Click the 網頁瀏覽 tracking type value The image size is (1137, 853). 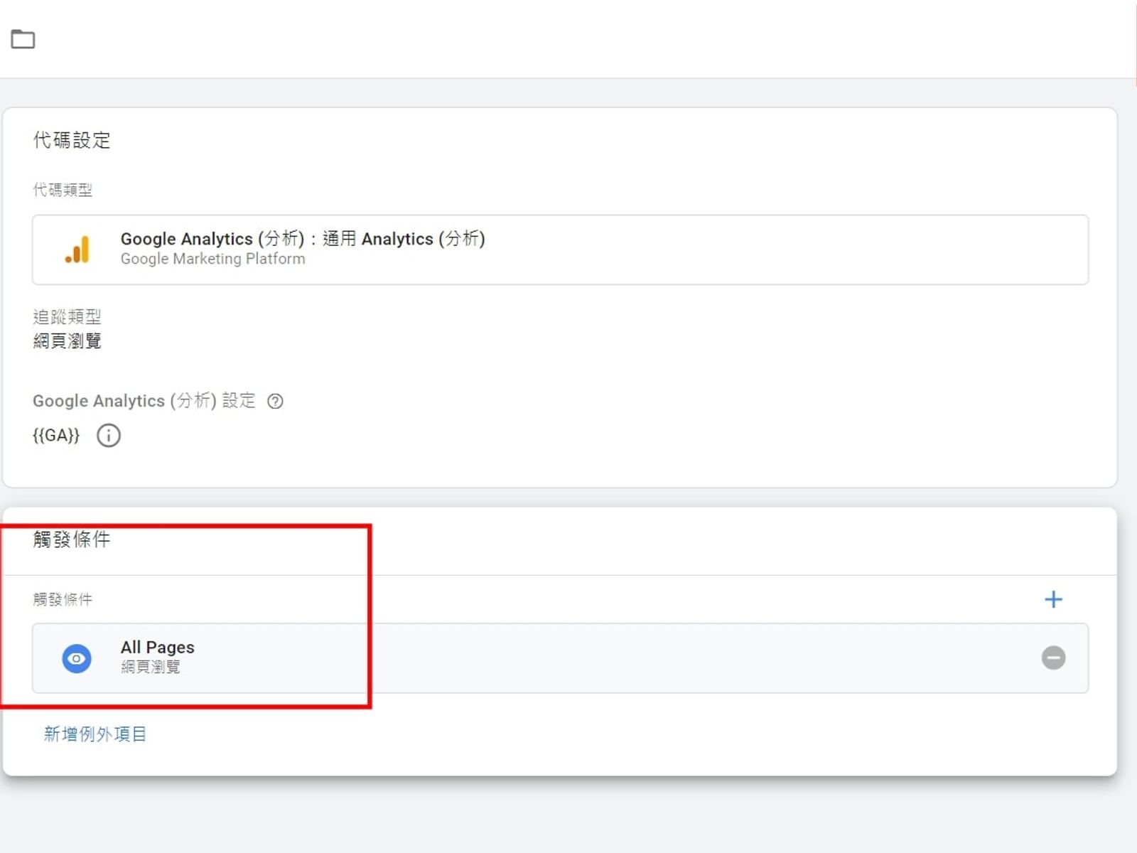tap(67, 341)
